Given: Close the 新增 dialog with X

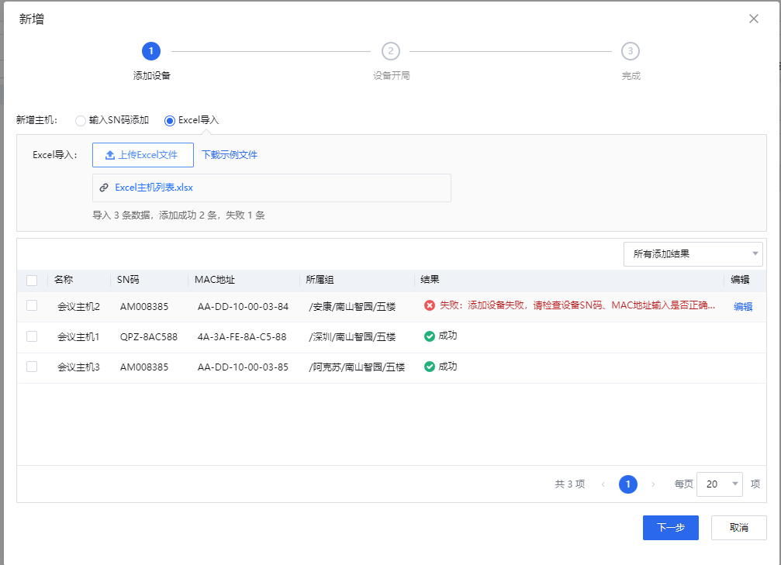Looking at the screenshot, I should click(x=753, y=19).
